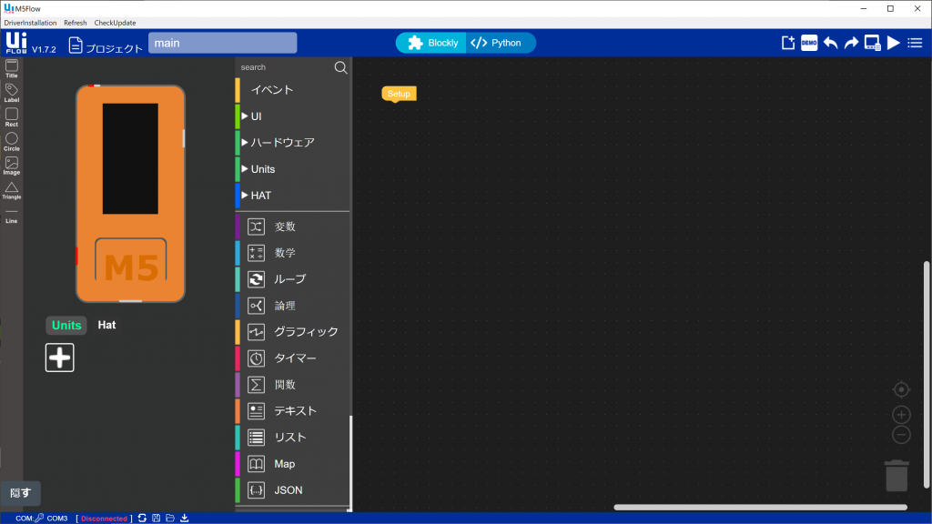Click the save icon in the status bar
932x524 pixels.
[x=156, y=518]
